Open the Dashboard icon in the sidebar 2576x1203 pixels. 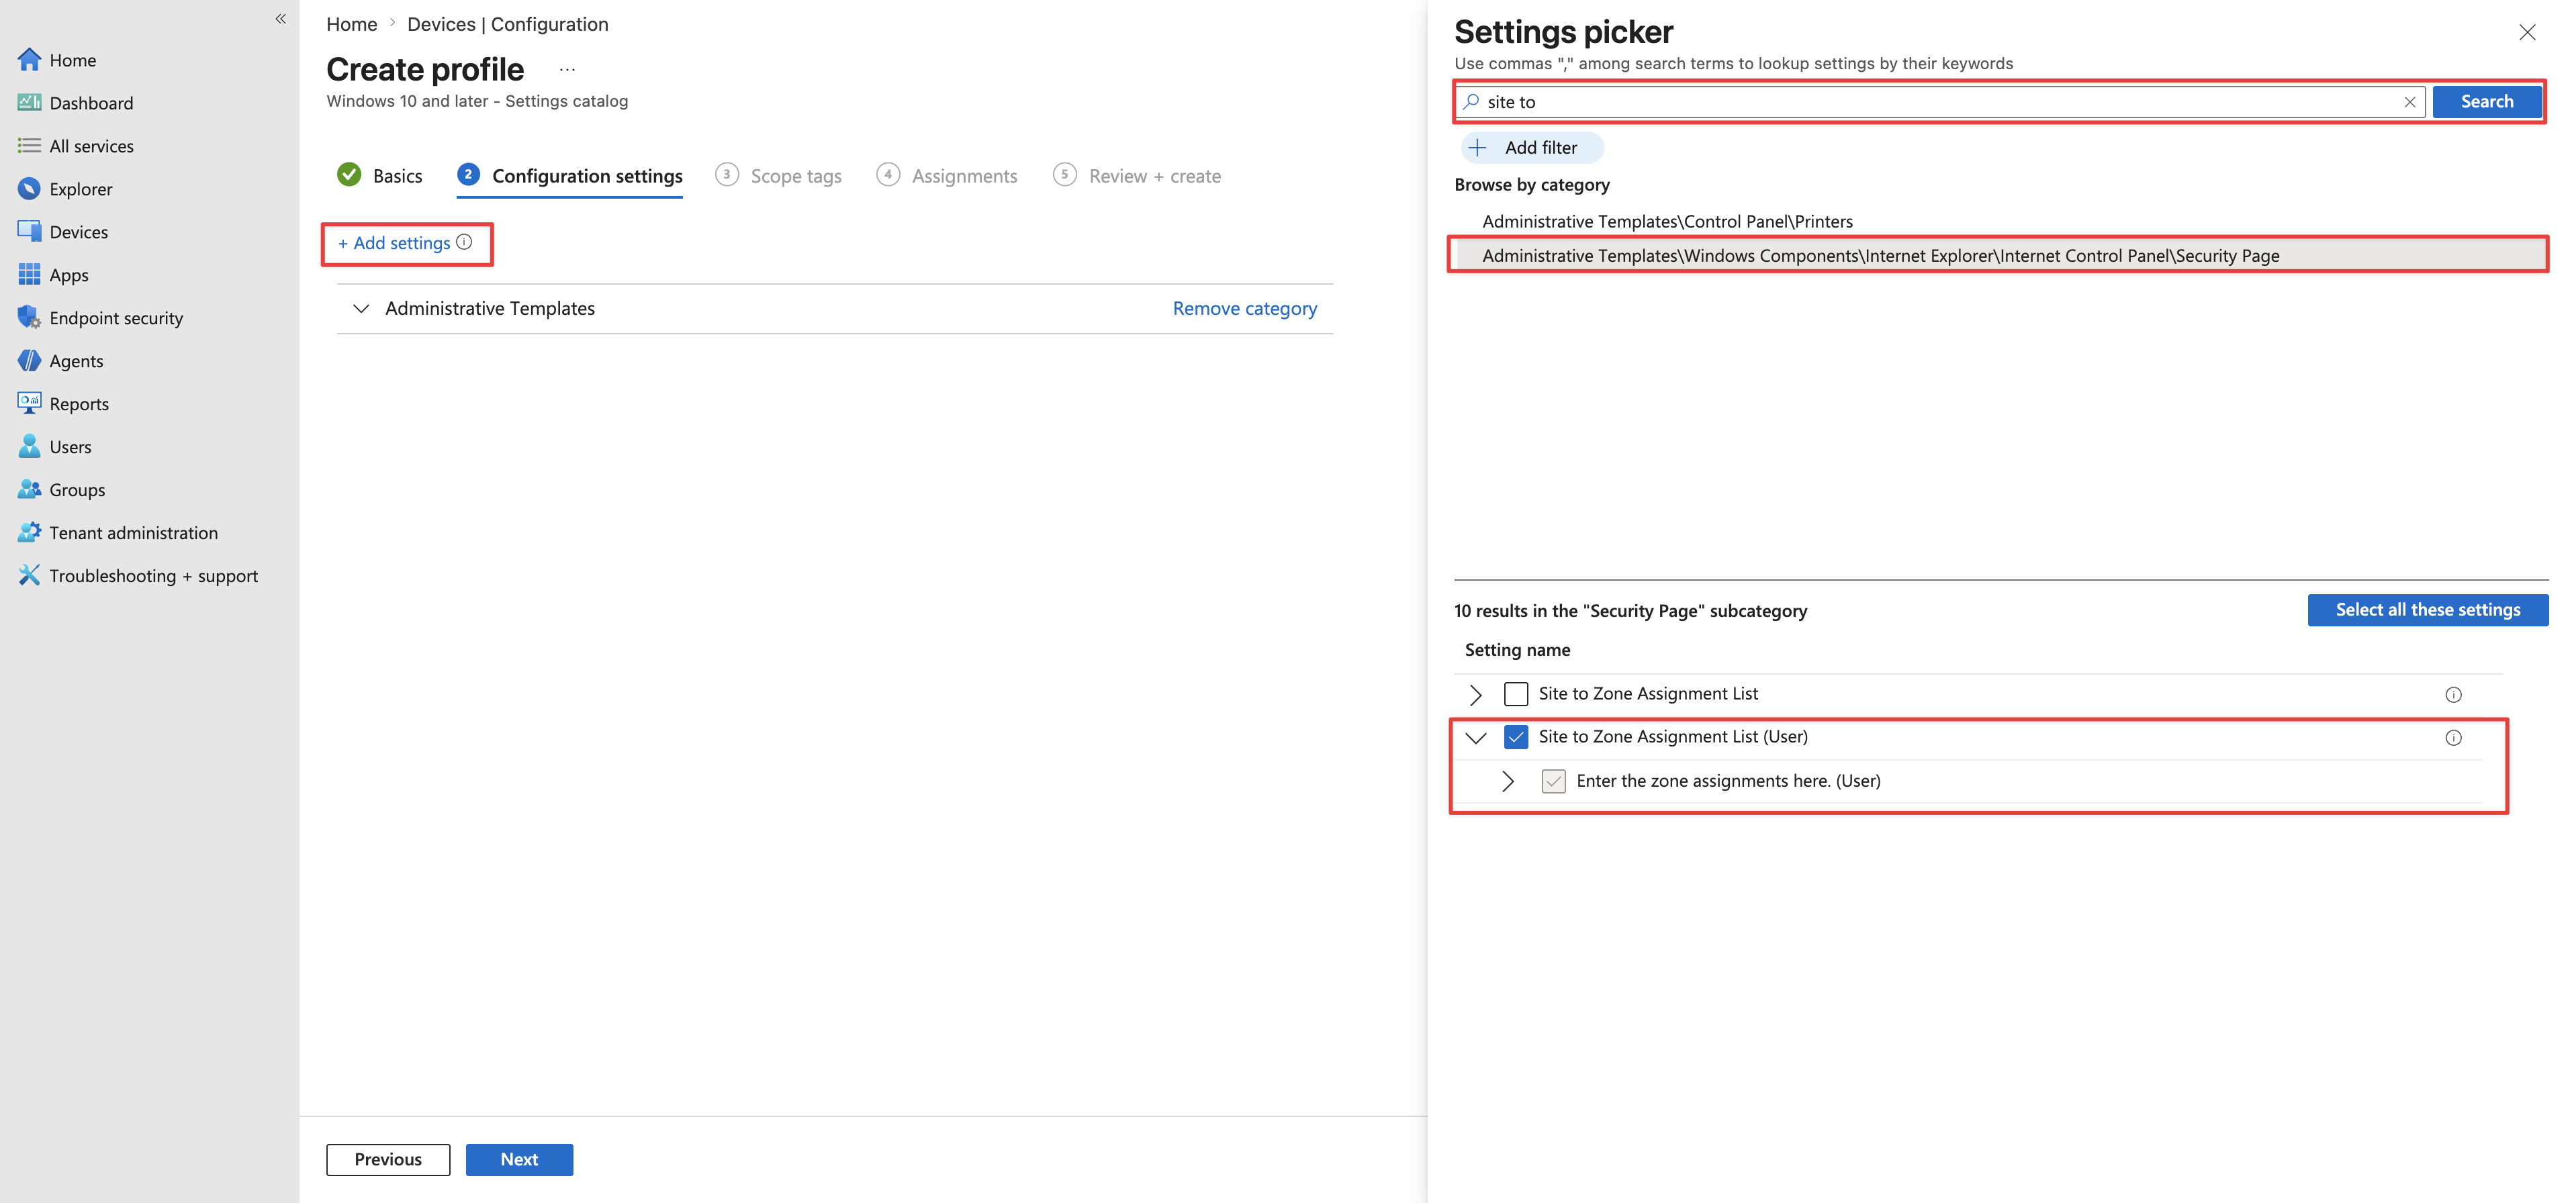(29, 103)
